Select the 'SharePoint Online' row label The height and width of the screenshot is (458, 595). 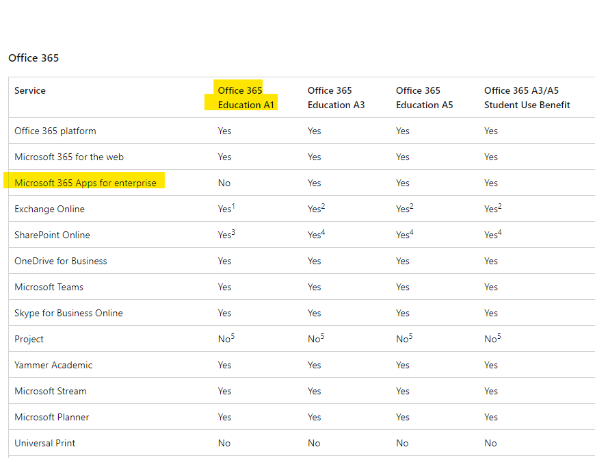point(52,235)
